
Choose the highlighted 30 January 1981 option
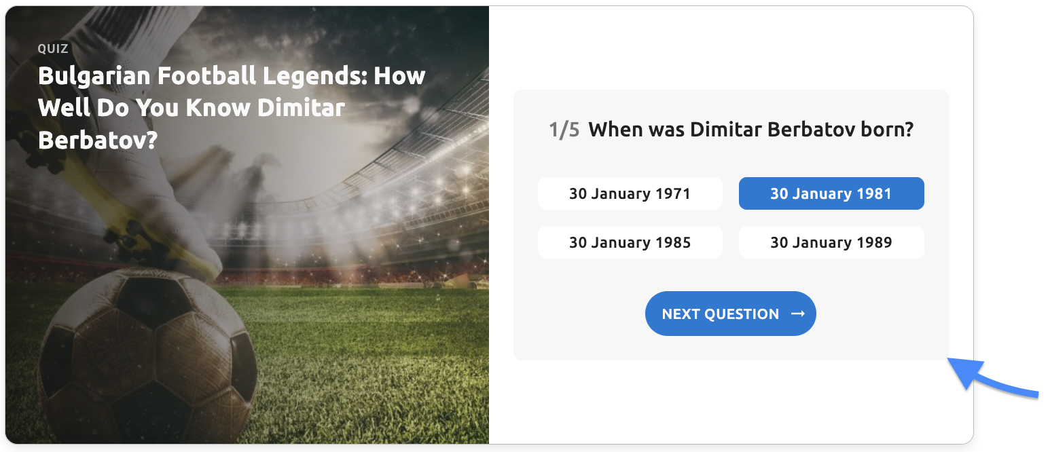coord(831,193)
